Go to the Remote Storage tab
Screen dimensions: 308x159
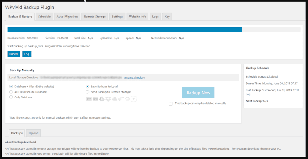point(95,17)
